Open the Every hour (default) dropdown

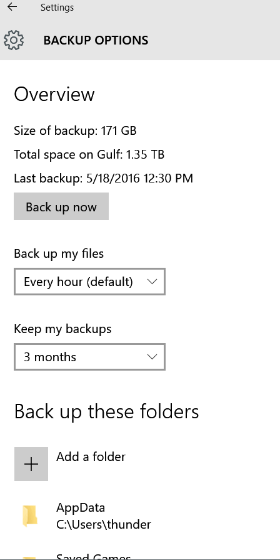pyautogui.click(x=89, y=282)
